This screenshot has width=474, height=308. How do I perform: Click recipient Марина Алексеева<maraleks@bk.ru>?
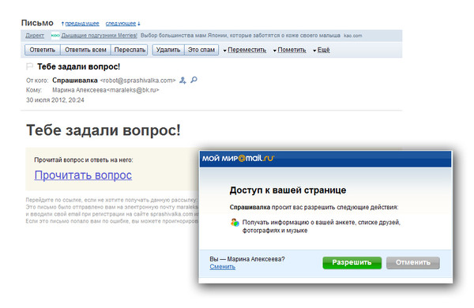pos(106,90)
